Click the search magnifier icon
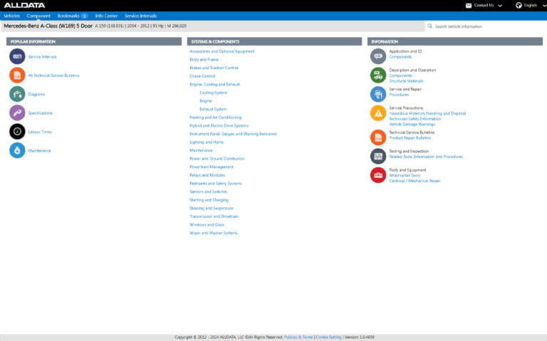The height and width of the screenshot is (341, 547). click(429, 26)
